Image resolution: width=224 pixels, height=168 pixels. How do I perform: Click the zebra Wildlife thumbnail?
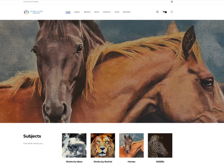pos(160,145)
